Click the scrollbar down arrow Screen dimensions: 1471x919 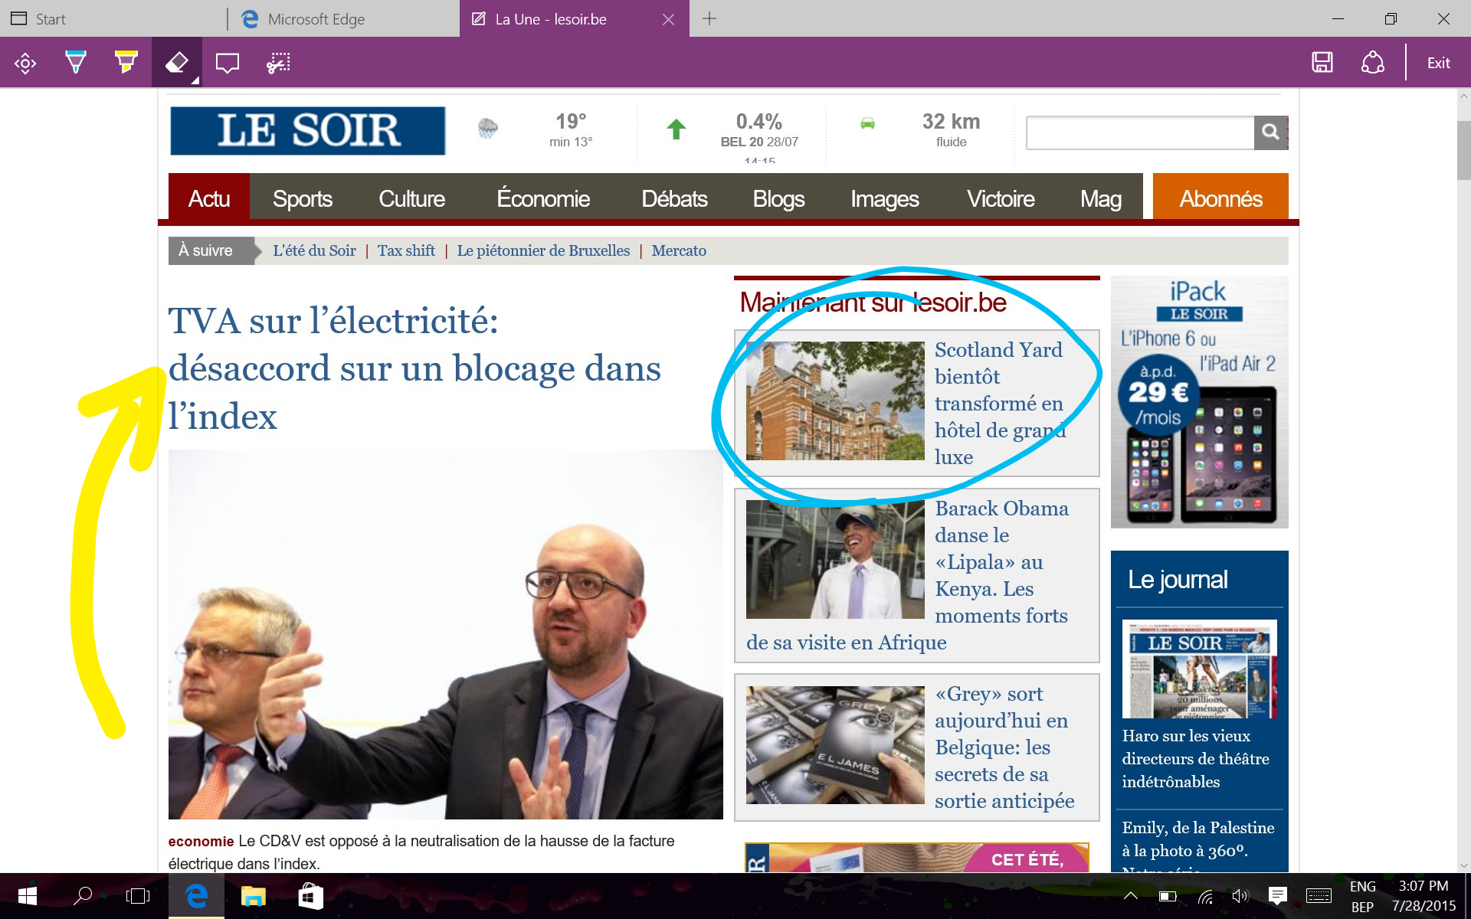coord(1463,865)
